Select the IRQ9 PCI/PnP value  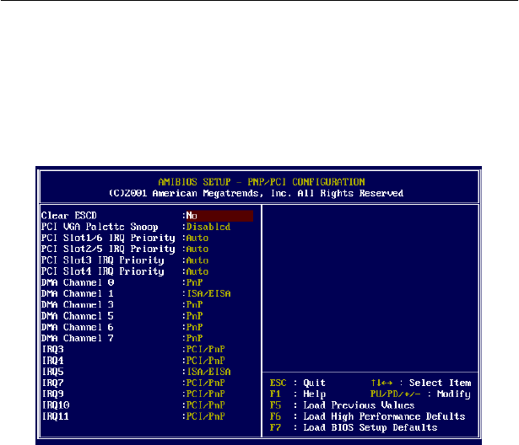[x=206, y=394]
